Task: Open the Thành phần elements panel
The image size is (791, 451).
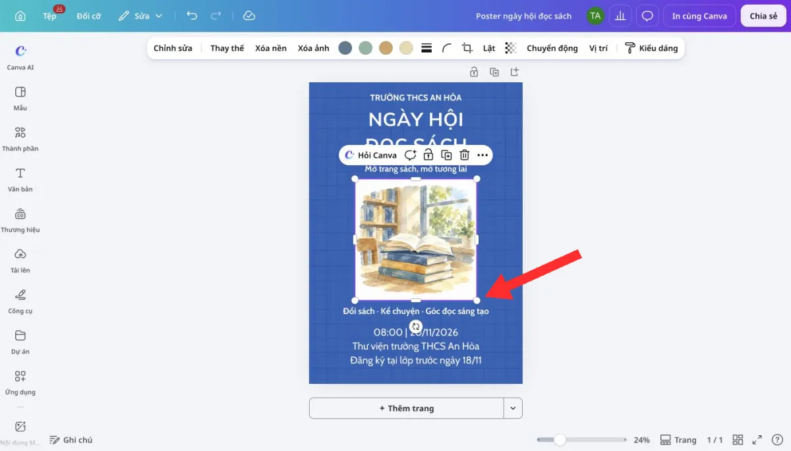Action: 20,138
